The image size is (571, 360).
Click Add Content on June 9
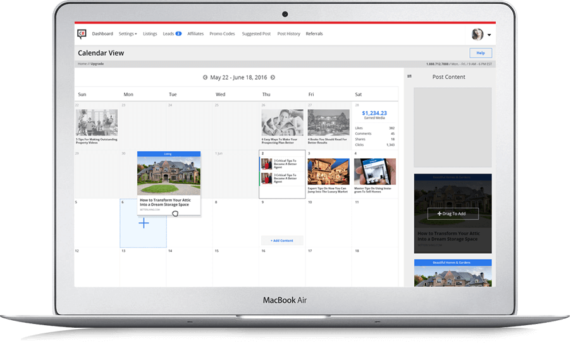pos(282,240)
